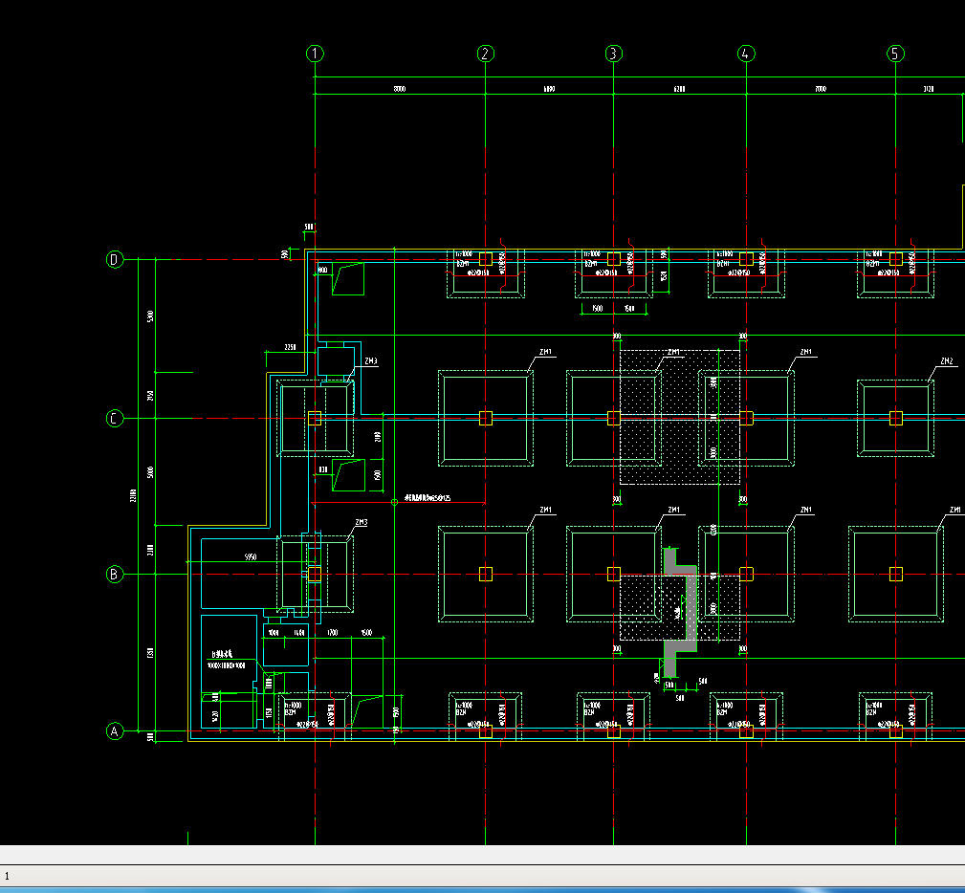965x893 pixels.
Task: Click yellow column marker at axes C and 5
Action: click(895, 419)
